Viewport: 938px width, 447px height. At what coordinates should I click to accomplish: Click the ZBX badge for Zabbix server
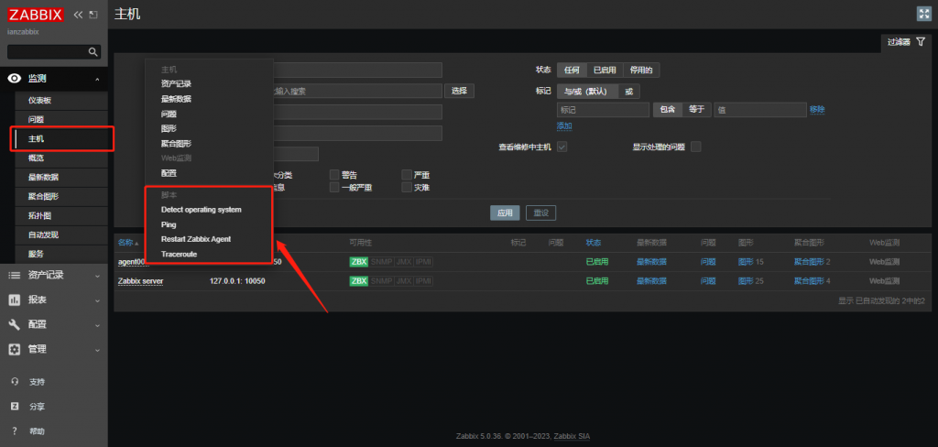[x=359, y=281]
